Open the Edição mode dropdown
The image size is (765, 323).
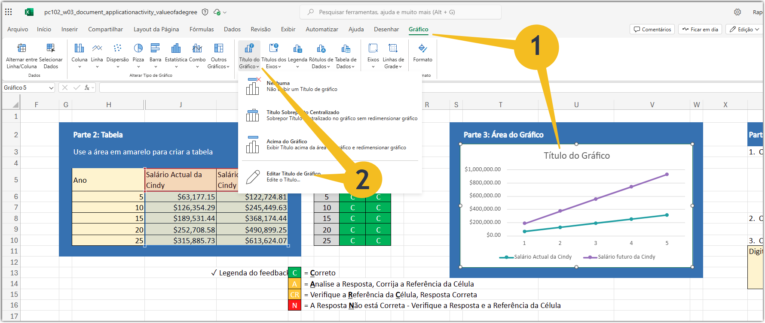(744, 29)
